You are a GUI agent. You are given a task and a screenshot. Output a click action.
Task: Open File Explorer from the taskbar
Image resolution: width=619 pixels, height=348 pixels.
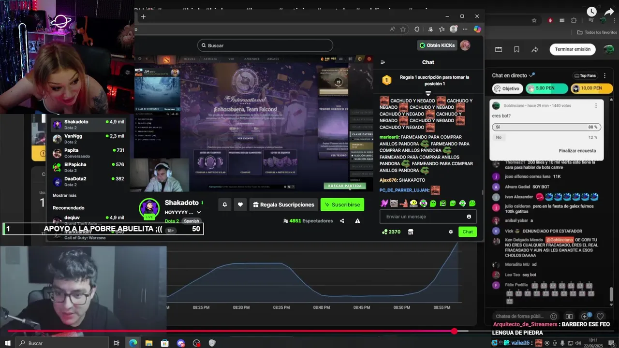(149, 343)
